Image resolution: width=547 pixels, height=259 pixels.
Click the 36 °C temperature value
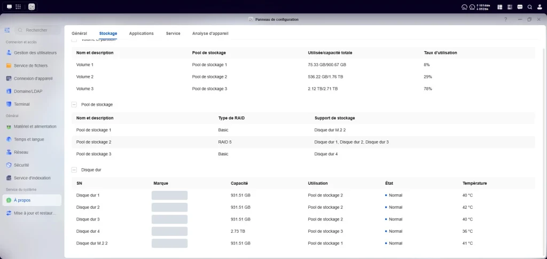[467, 231]
